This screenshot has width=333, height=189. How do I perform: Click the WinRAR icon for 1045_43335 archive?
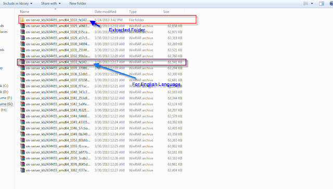(x=22, y=122)
